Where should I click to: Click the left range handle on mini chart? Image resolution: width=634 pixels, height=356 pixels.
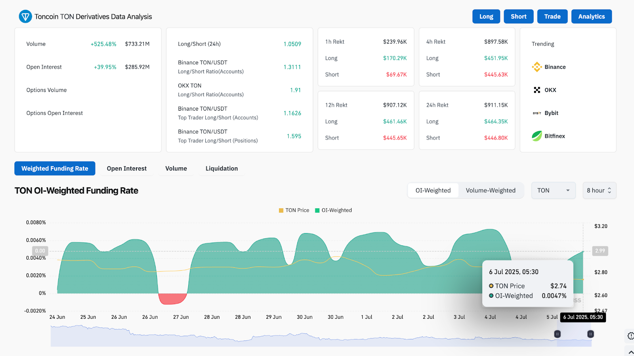point(557,334)
